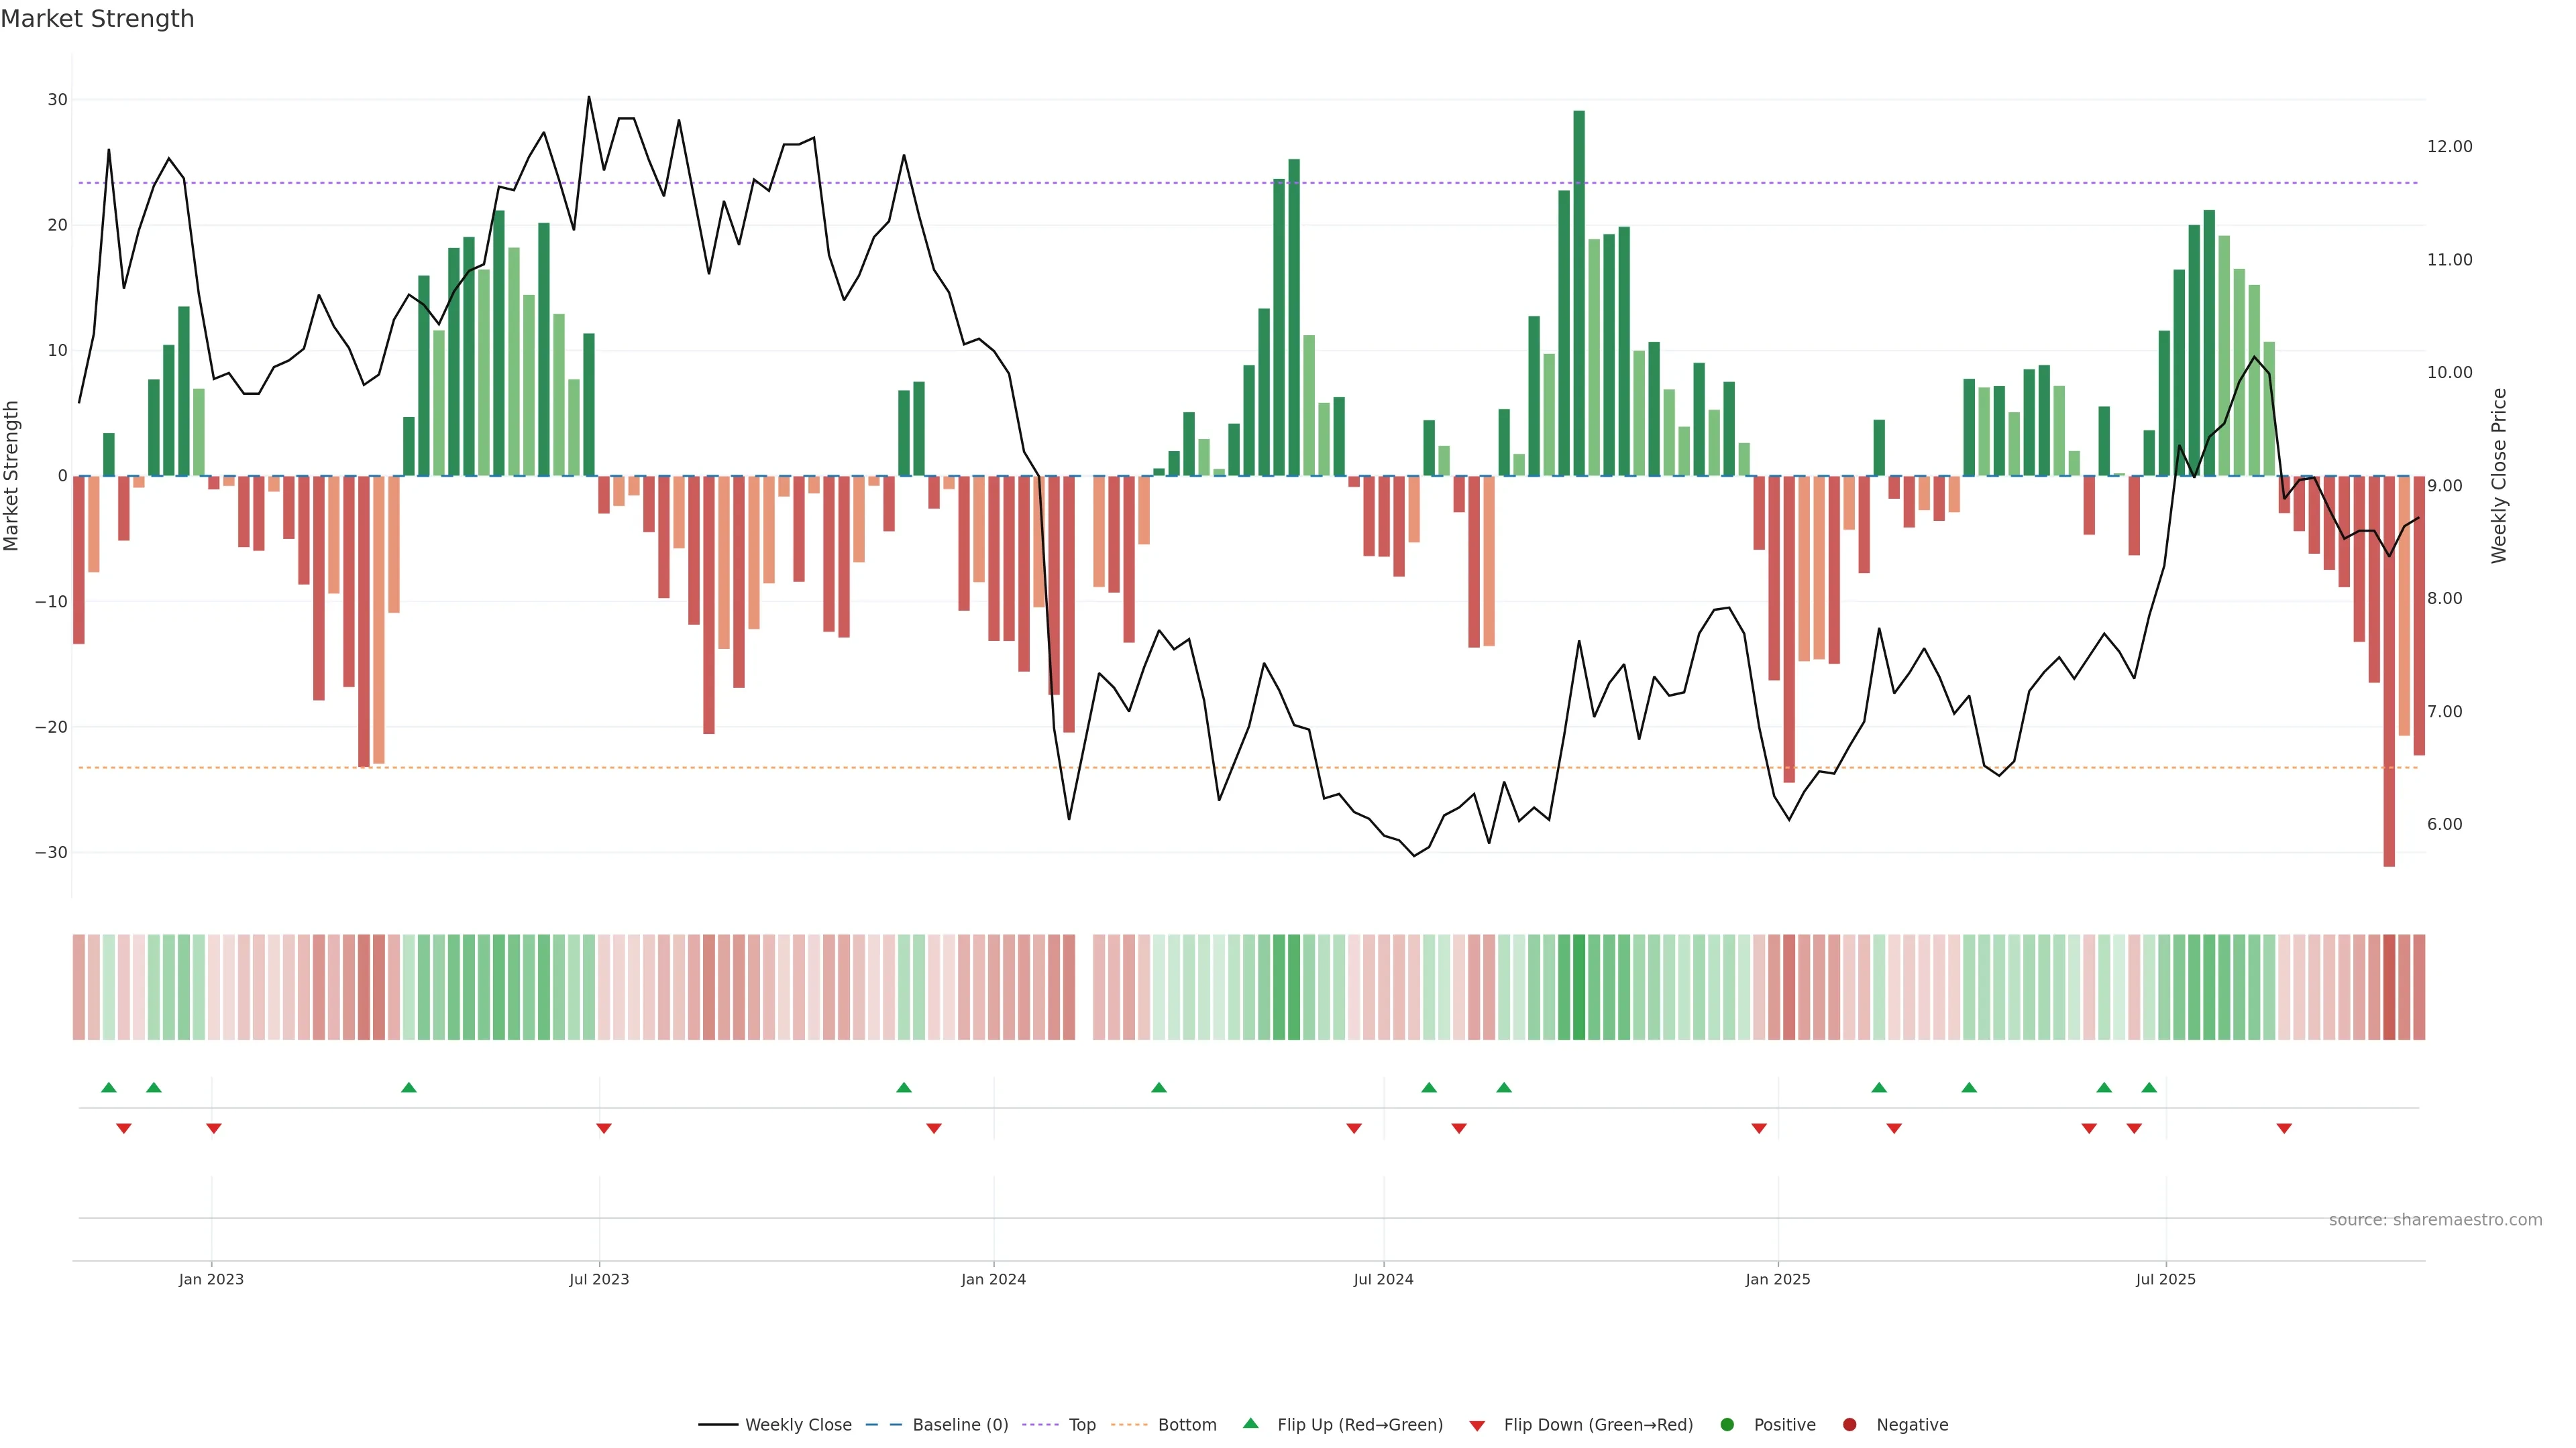Click red Flip Down triangle legend icon
The image size is (2576, 1448).
tap(1477, 1425)
